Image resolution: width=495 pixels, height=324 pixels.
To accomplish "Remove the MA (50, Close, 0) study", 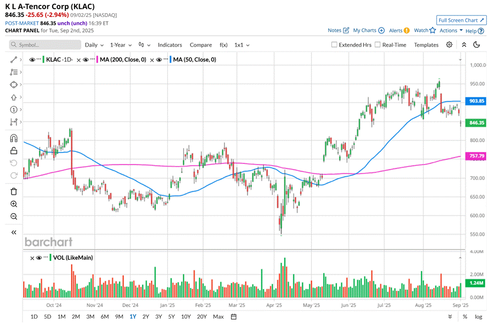I will click(152, 60).
